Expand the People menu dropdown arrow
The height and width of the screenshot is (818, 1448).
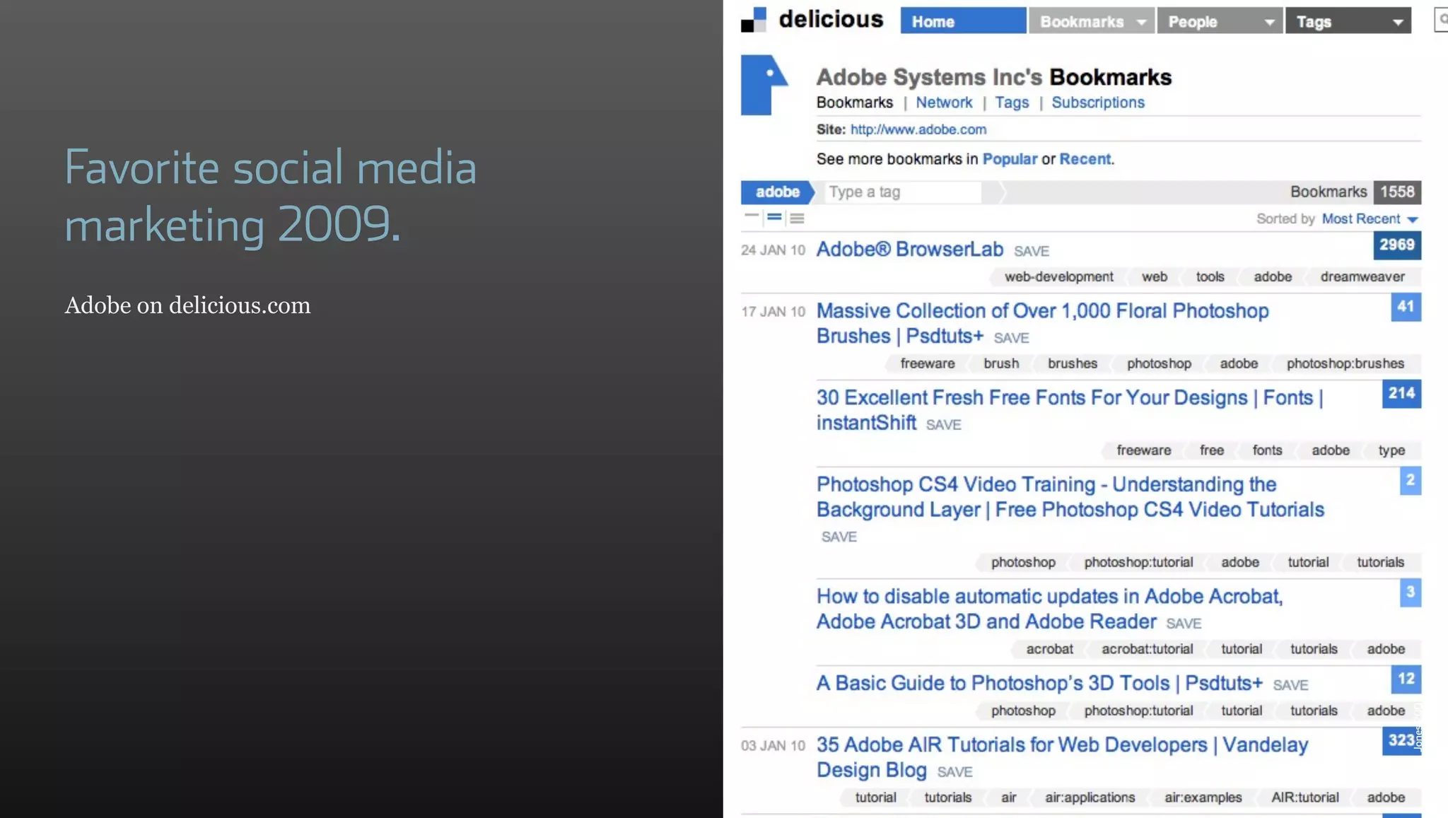1269,23
